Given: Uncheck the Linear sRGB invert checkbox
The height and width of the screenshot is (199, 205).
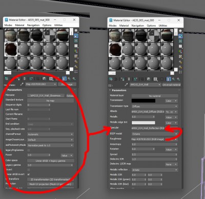Looking at the screenshot, I should click(x=29, y=174).
